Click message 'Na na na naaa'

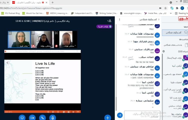(x=145, y=62)
